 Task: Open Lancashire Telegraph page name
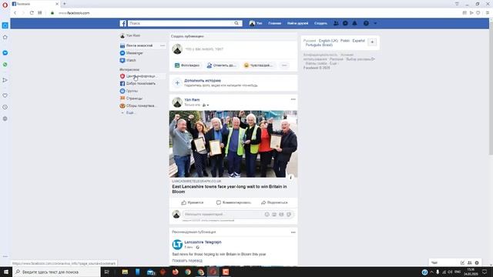[x=203, y=242]
